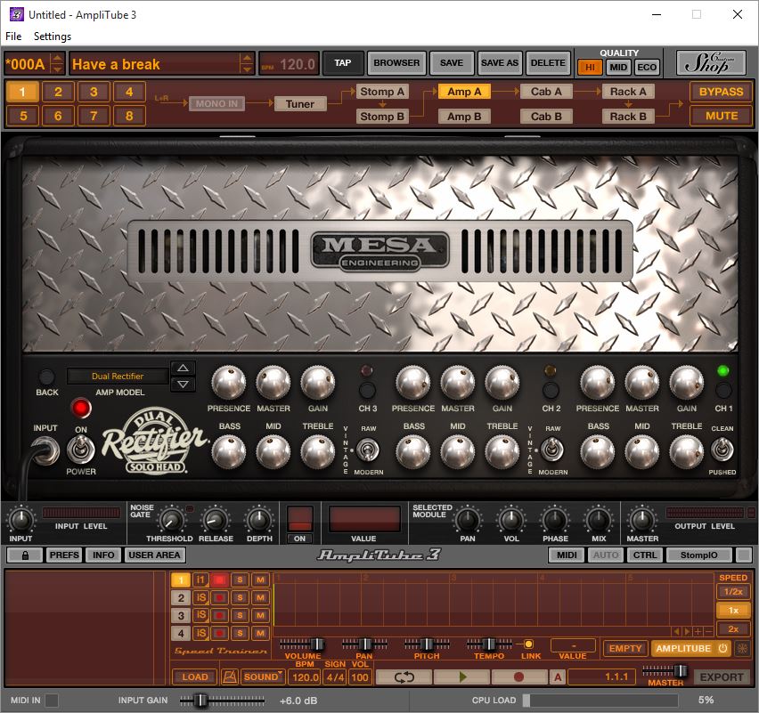Screen dimensions: 759x713
Task: Start playback with the green play button
Action: click(x=462, y=677)
